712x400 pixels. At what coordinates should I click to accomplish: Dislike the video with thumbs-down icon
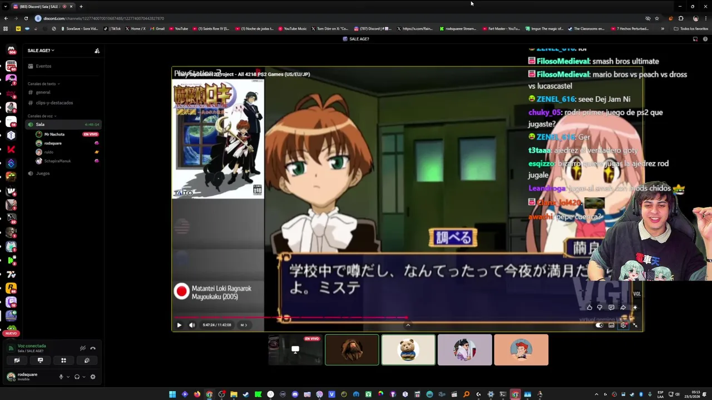[600, 307]
